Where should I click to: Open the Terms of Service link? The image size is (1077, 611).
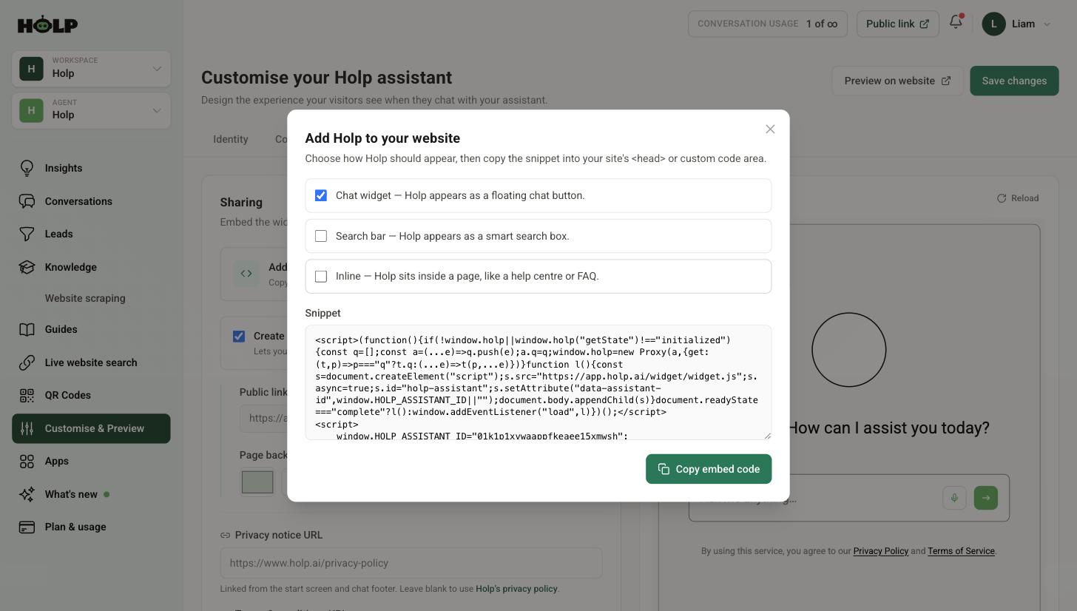click(961, 551)
